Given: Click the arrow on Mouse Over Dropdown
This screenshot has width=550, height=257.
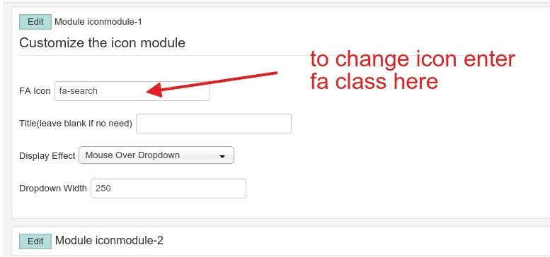Looking at the screenshot, I should pyautogui.click(x=222, y=157).
